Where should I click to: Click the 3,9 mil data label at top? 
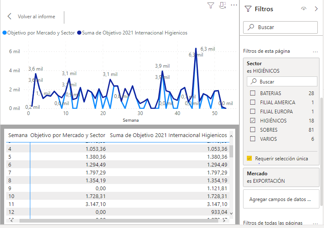(162, 66)
